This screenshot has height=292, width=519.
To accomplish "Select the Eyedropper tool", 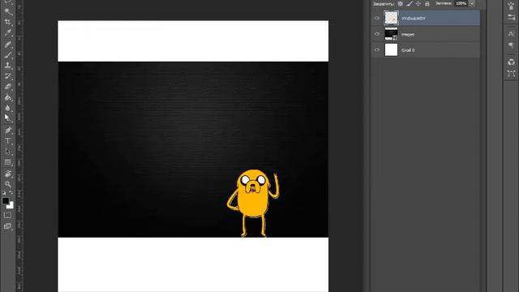I will (x=7, y=33).
